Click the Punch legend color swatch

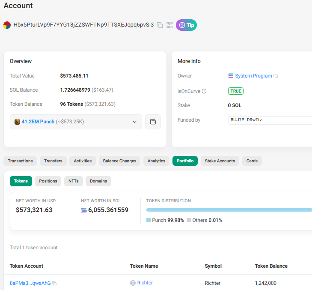149,220
